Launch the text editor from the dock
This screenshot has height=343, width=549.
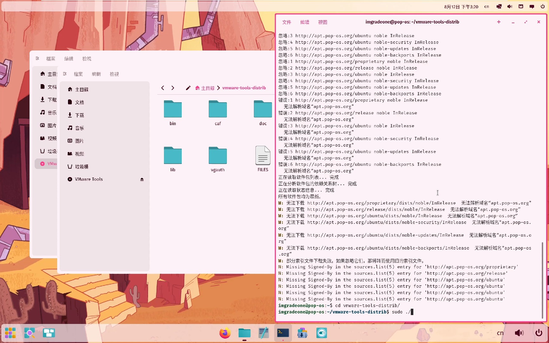point(263,333)
